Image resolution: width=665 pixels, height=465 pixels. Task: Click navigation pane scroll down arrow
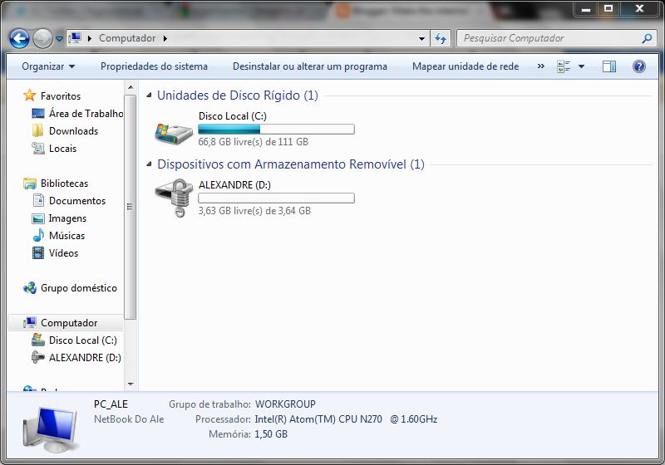click(131, 384)
